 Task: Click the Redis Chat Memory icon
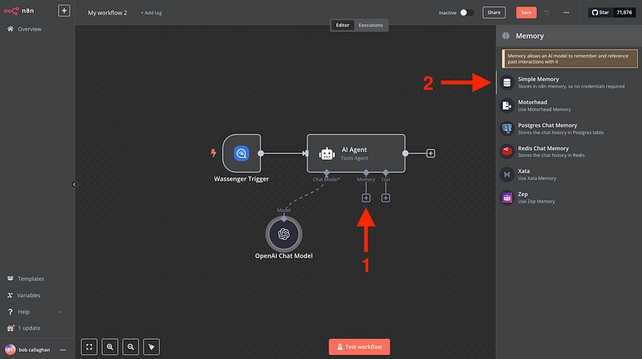[x=506, y=151]
